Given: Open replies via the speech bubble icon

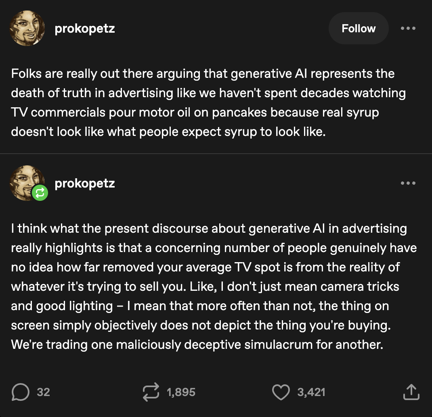Looking at the screenshot, I should tap(21, 392).
